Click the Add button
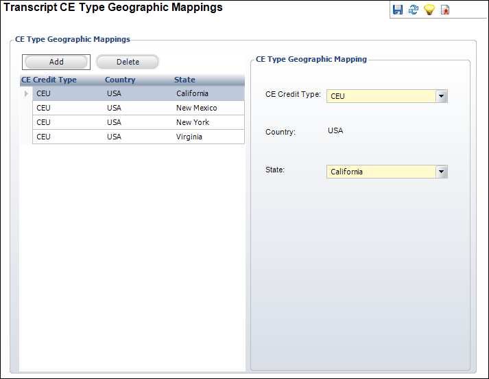489x379 pixels. coord(56,62)
